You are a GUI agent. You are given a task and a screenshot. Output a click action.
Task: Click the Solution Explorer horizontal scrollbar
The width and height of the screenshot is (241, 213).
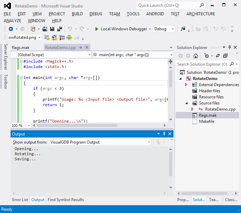pyautogui.click(x=204, y=193)
